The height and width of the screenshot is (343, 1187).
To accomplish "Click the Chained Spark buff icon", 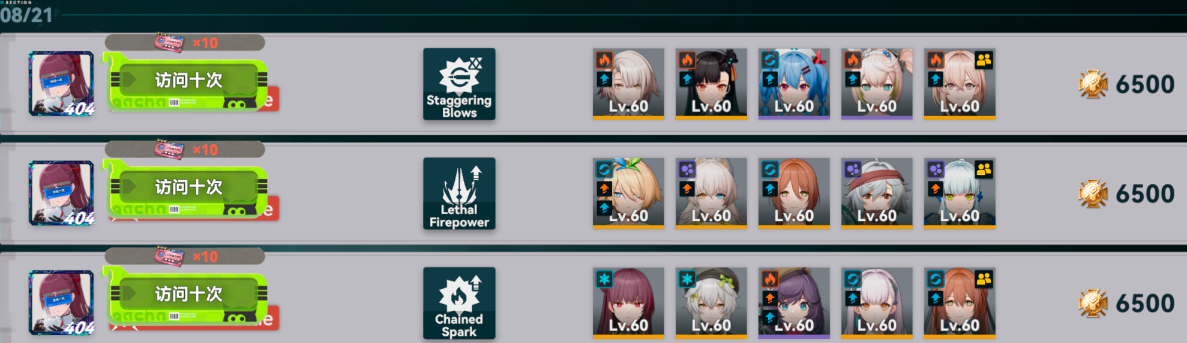I will tap(459, 303).
